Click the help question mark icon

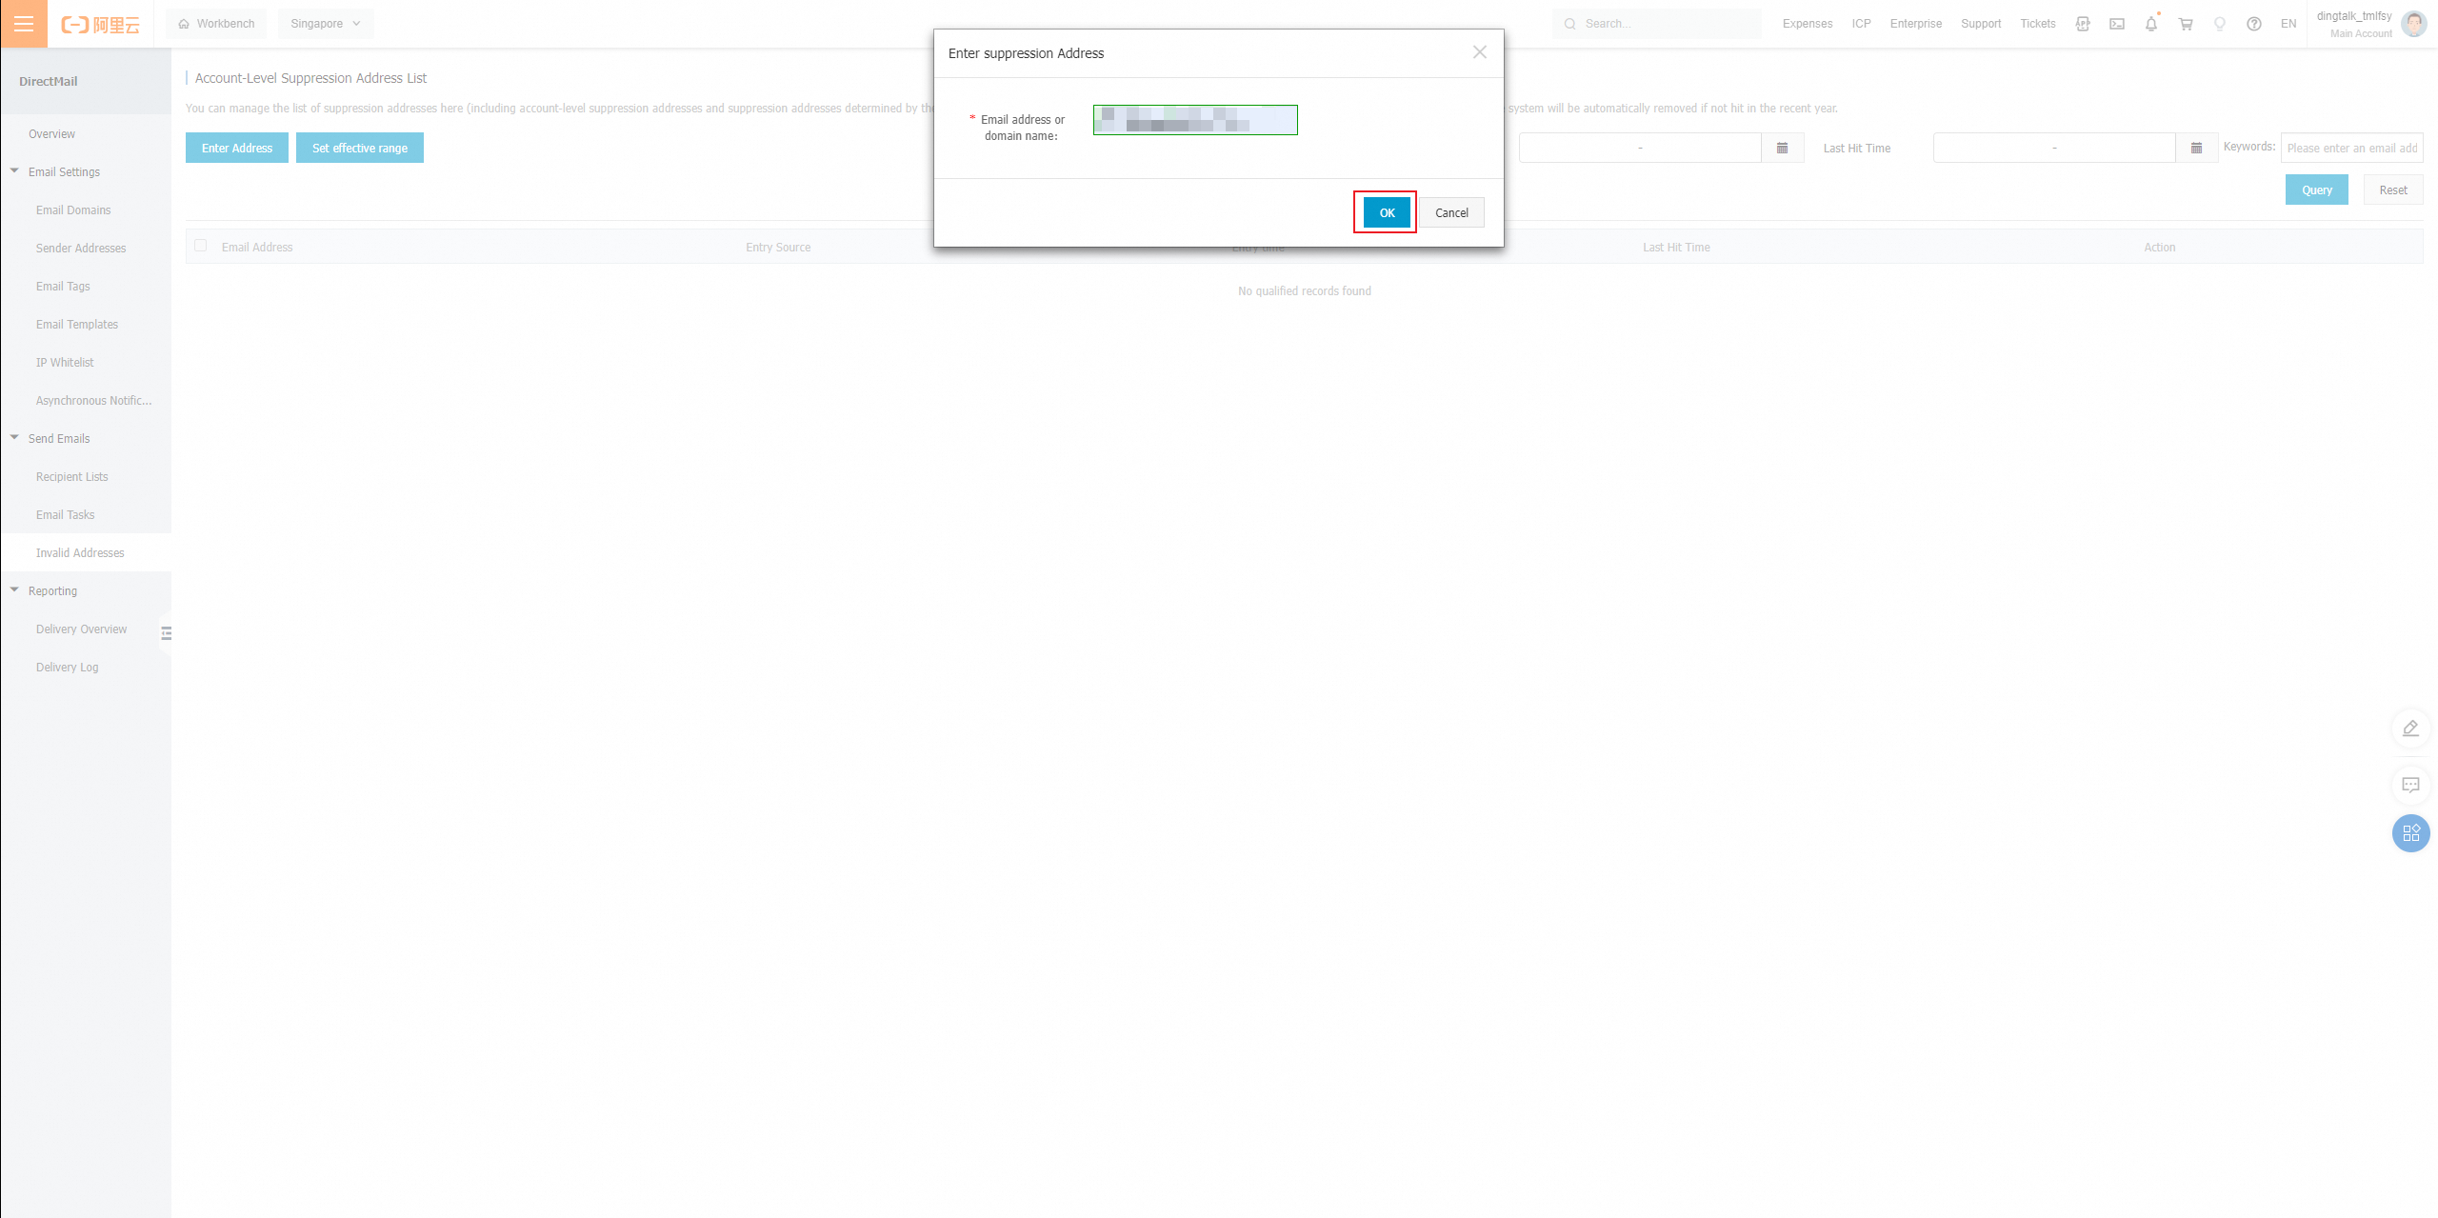pyautogui.click(x=2254, y=24)
